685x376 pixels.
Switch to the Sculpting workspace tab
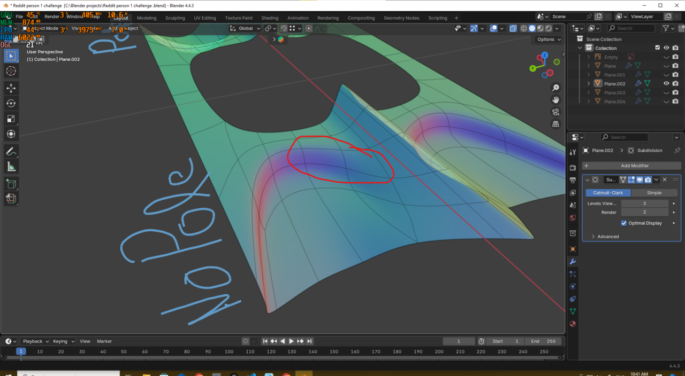pos(175,18)
